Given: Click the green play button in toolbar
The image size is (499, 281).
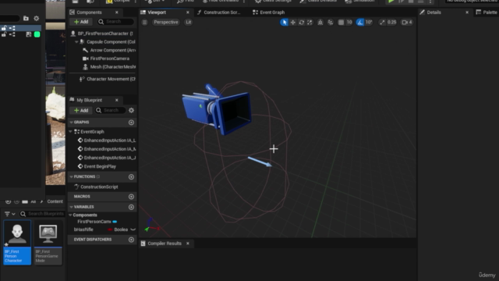Looking at the screenshot, I should 391,2.
